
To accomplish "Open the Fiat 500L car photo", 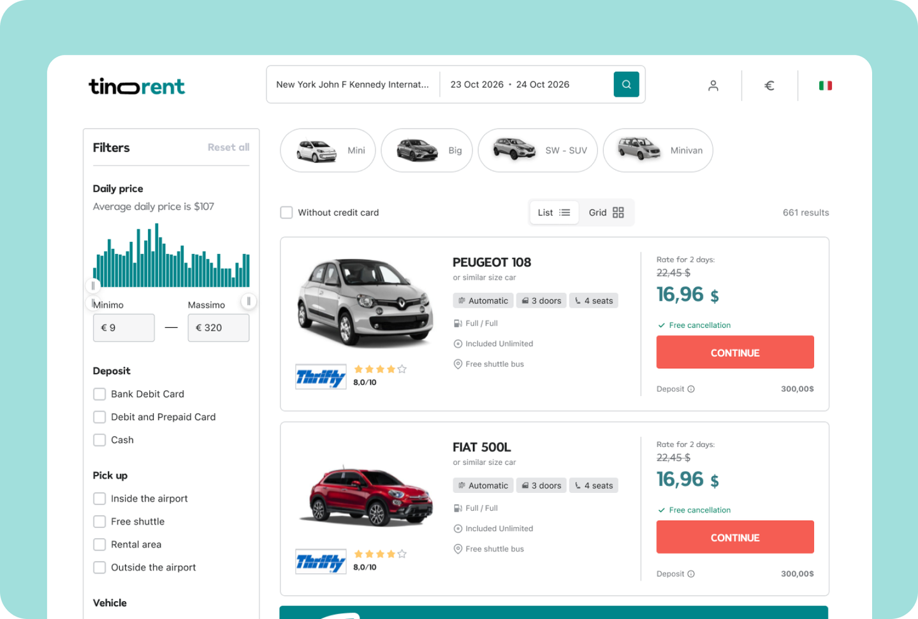I will point(366,495).
